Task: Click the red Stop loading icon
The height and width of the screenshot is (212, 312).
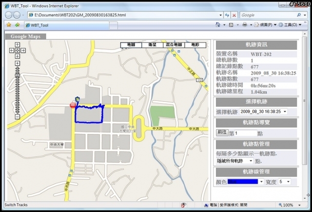Action: coord(234,15)
